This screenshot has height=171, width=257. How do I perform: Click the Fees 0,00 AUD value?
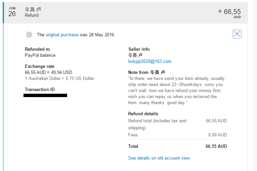point(217,135)
